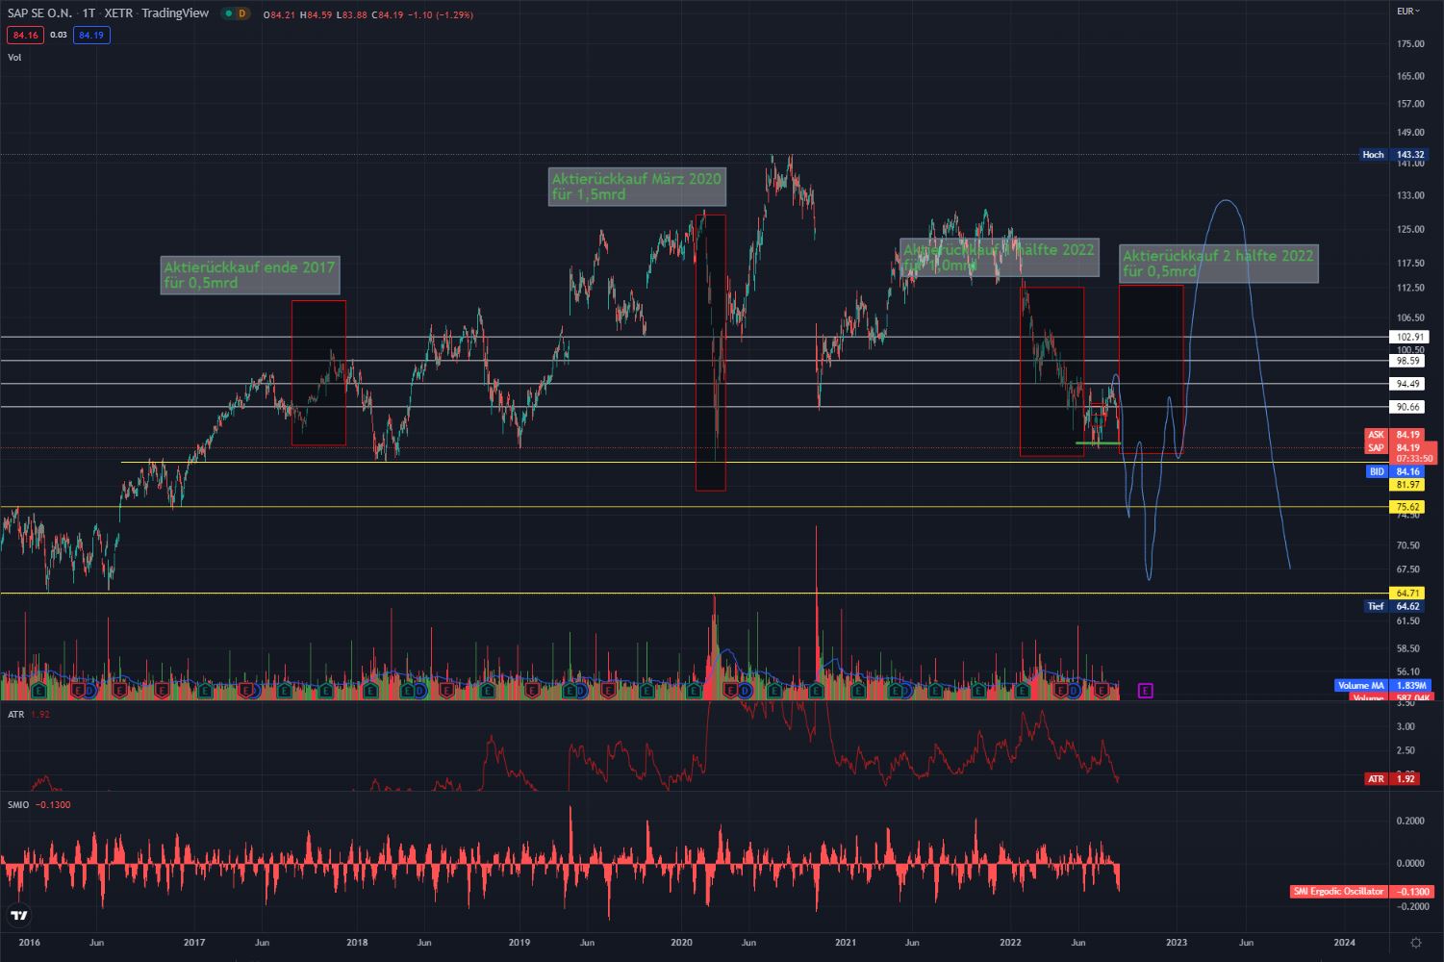Click the yellow 81.97 price label
Screen dimensions: 1444x962
[x=1408, y=485]
